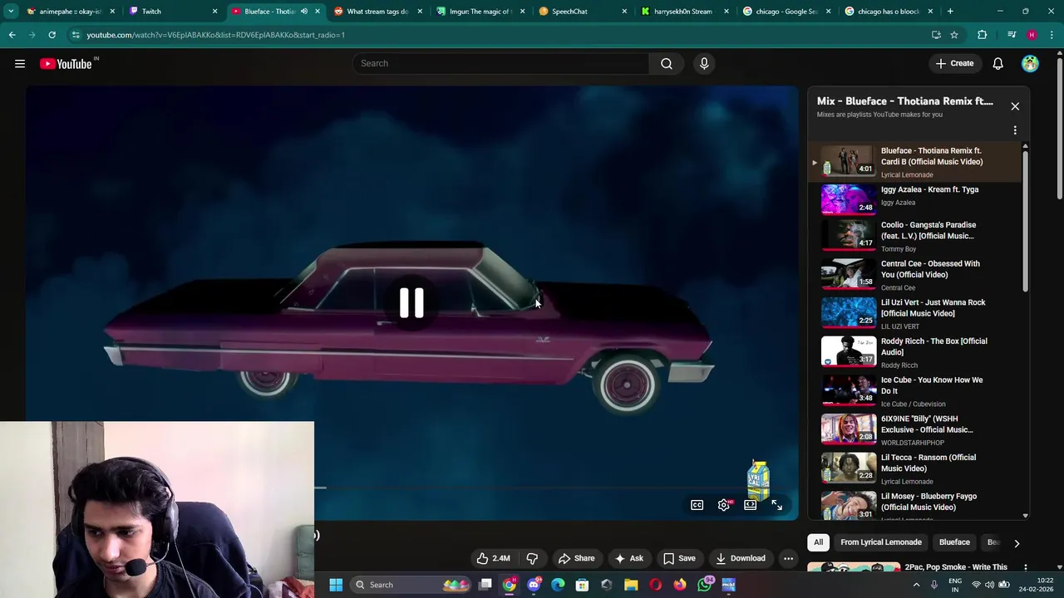
Task: Open the YouTube guide hamburger menu
Action: pyautogui.click(x=20, y=63)
